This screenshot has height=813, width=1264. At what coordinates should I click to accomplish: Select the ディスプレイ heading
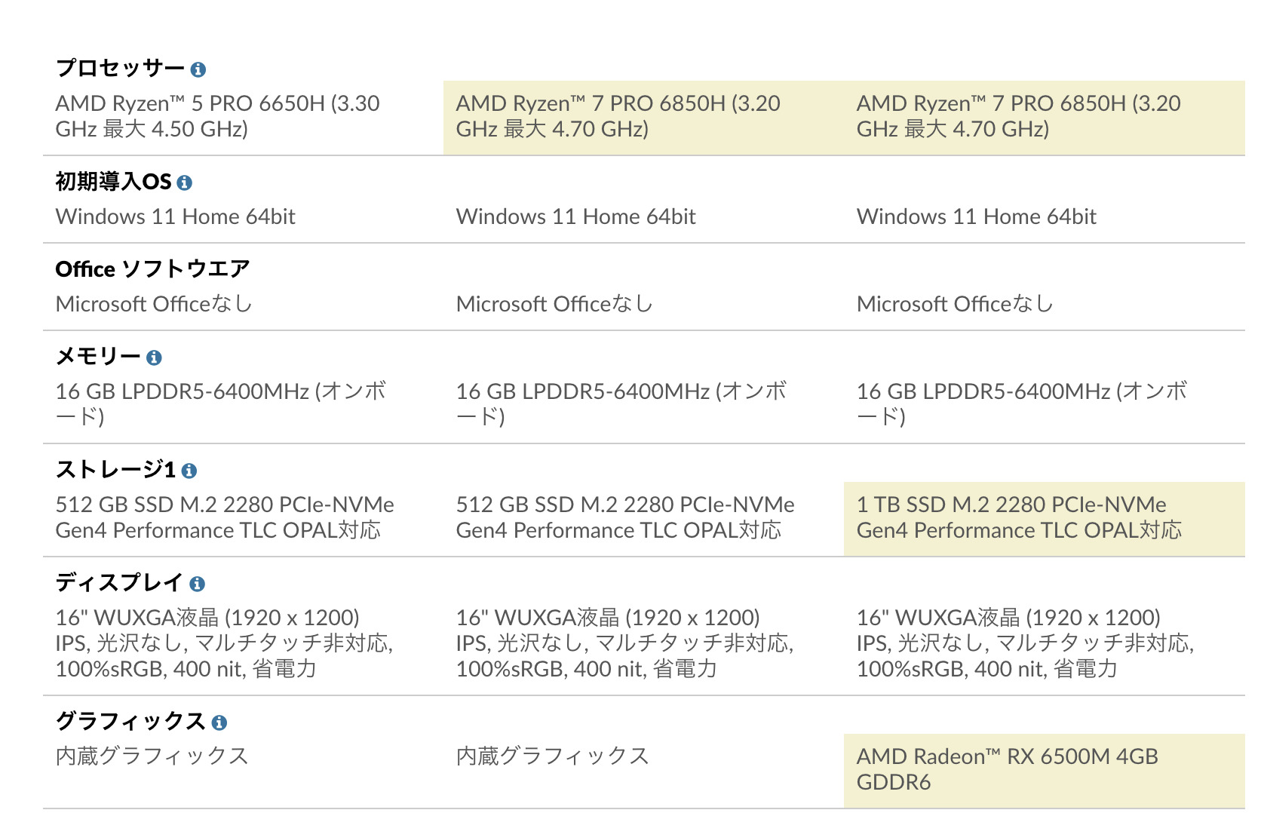pos(119,582)
